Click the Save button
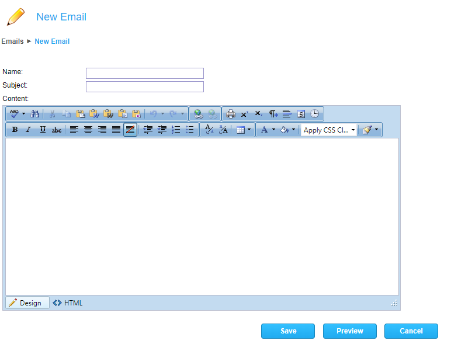The width and height of the screenshot is (472, 358). click(288, 331)
